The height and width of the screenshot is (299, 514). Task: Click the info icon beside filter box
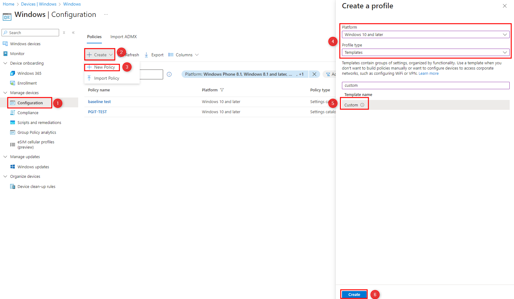[x=169, y=74]
